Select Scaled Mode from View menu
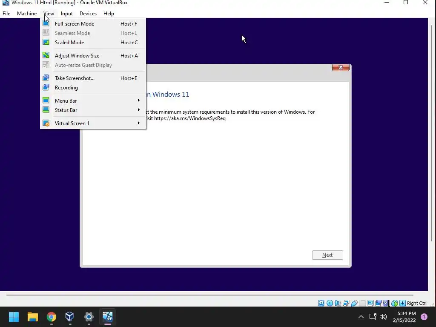The width and height of the screenshot is (436, 327). point(93,42)
